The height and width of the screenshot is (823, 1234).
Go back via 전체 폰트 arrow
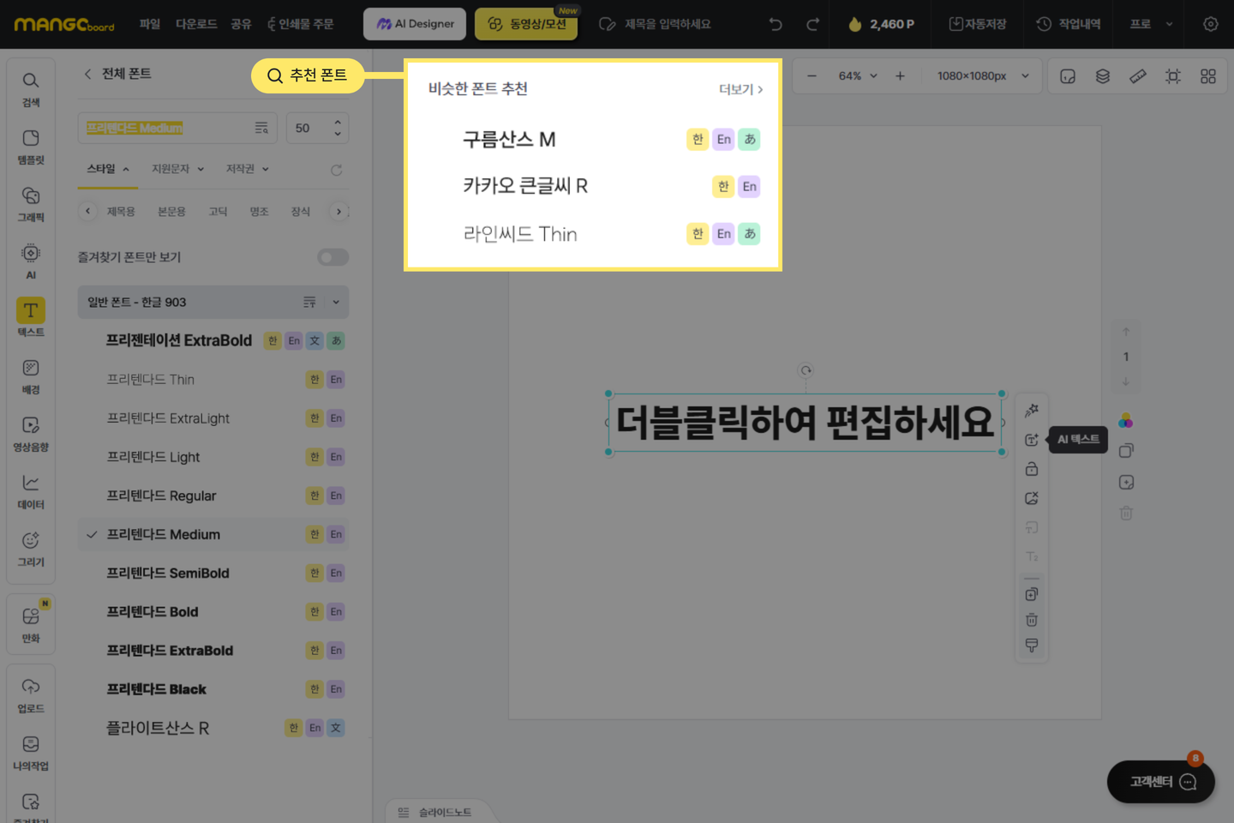87,74
